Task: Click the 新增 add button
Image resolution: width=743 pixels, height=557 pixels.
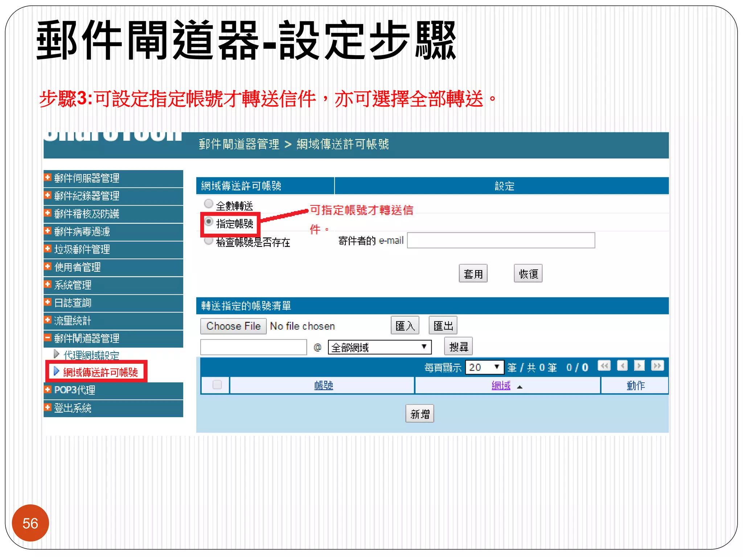Action: tap(420, 414)
